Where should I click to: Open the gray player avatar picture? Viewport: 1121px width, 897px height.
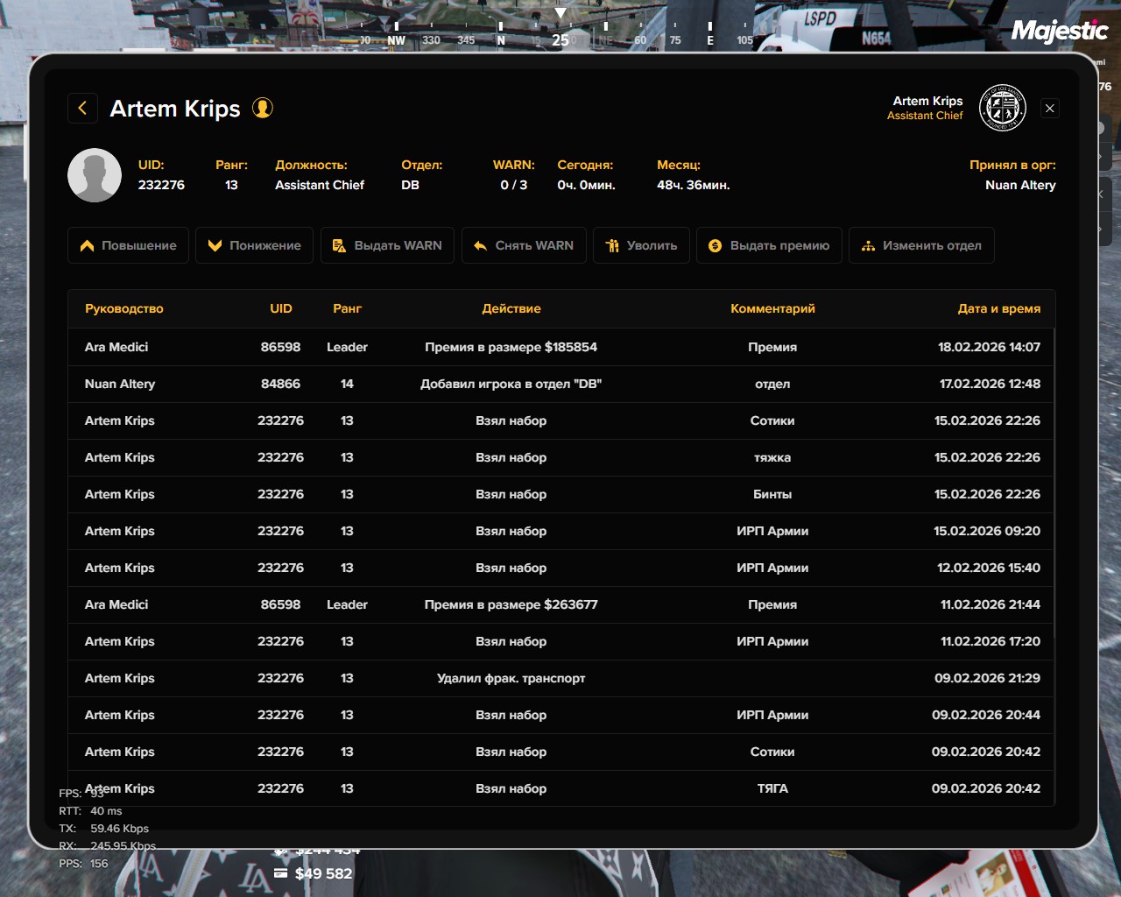pos(95,175)
